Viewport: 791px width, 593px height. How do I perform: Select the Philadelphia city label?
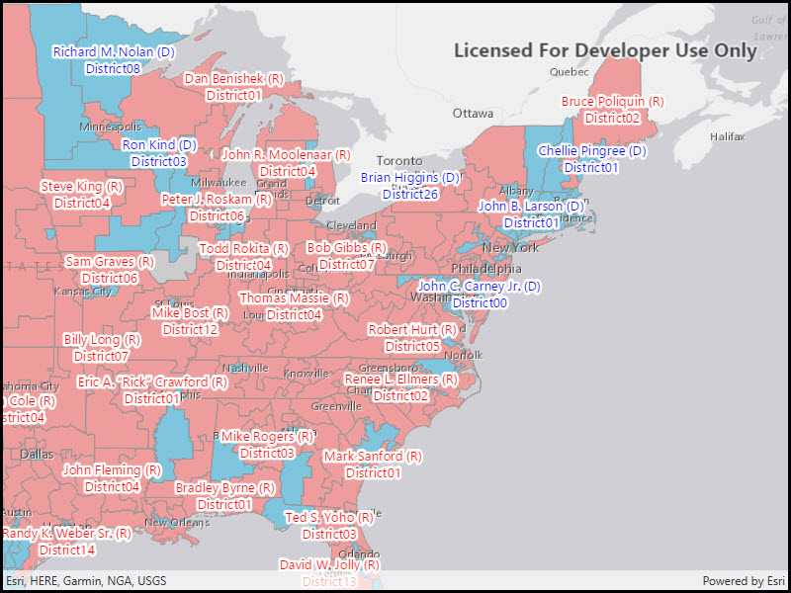(486, 268)
